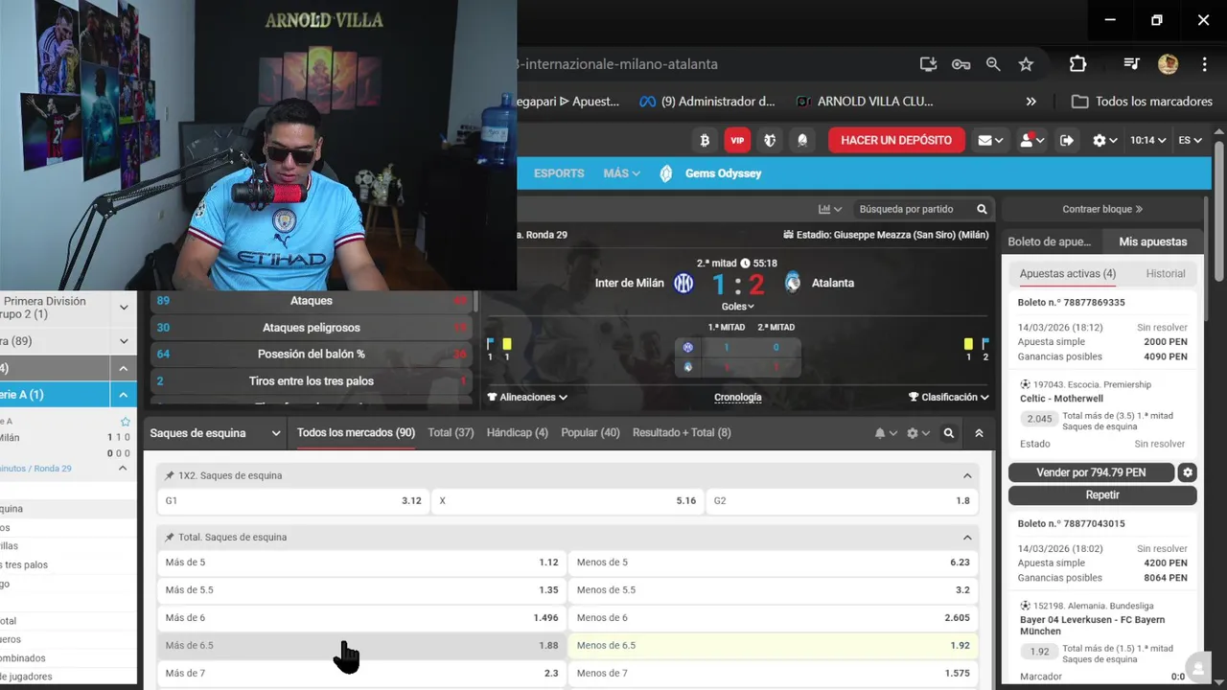Click Atalanta team crest
1227x690 pixels.
pyautogui.click(x=793, y=283)
